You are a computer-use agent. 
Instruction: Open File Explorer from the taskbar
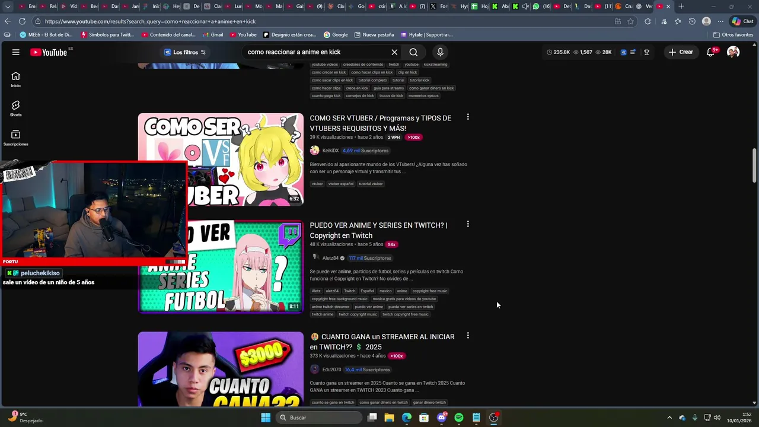389,418
